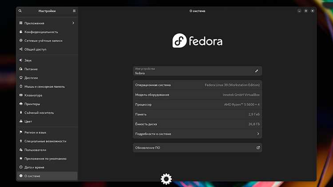The height and width of the screenshot is (187, 333).
Task: Click the accessibility icon beside Специальные возможности
Action: coord(21,141)
